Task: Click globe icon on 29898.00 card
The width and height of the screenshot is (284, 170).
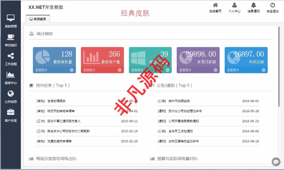Action: (x=186, y=57)
